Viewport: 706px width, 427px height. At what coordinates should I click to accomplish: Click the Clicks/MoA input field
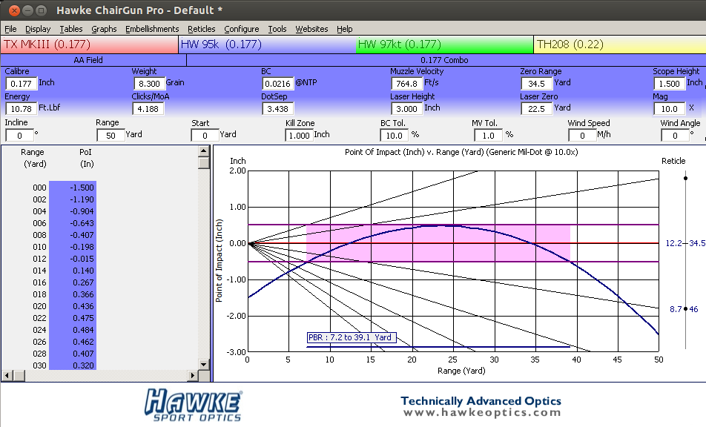[x=148, y=109]
